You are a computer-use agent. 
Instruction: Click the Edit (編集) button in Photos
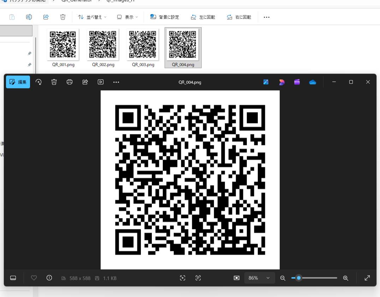(18, 82)
